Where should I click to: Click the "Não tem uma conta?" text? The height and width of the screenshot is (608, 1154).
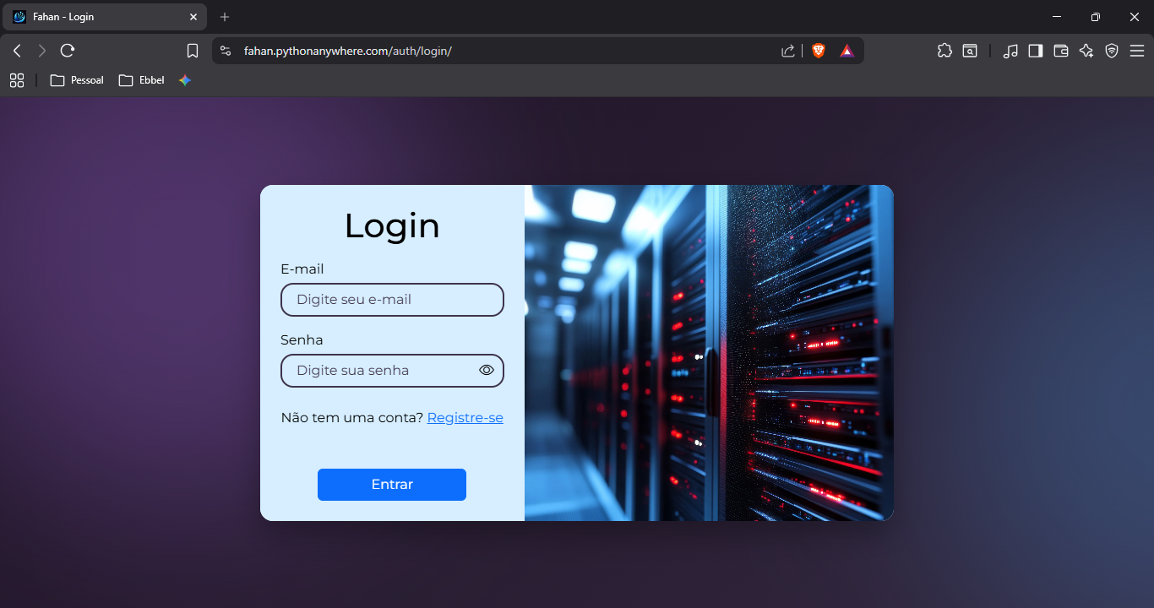[352, 417]
